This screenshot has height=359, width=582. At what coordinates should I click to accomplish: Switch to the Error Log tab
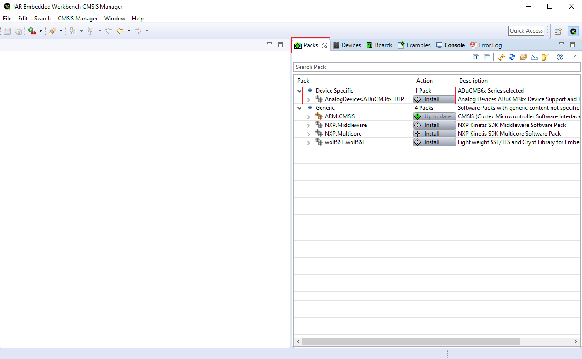(485, 45)
